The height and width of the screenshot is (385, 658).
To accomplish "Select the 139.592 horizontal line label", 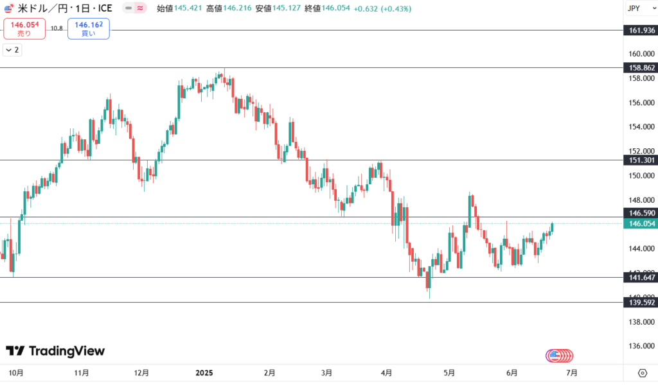I will click(641, 302).
